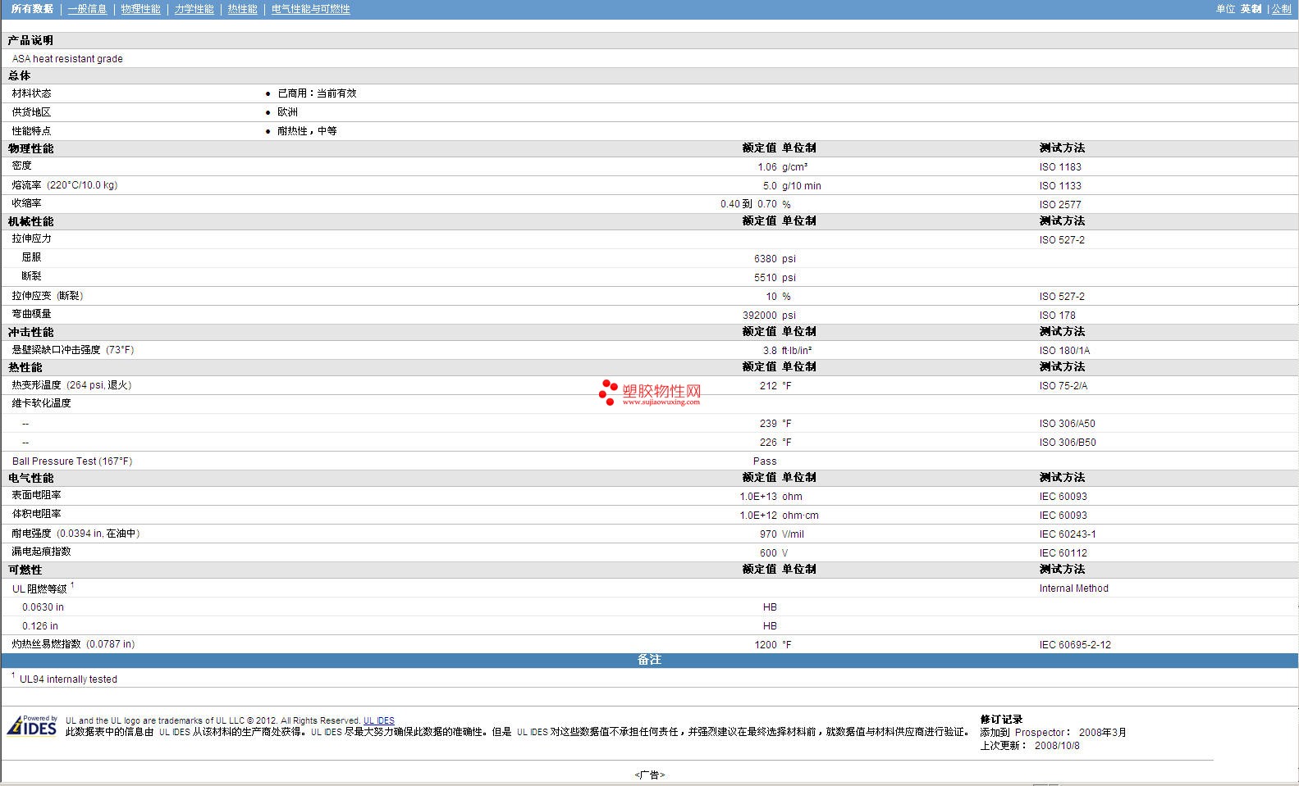1299x786 pixels.
Task: Open the 热性能 tab link
Action: (x=242, y=9)
